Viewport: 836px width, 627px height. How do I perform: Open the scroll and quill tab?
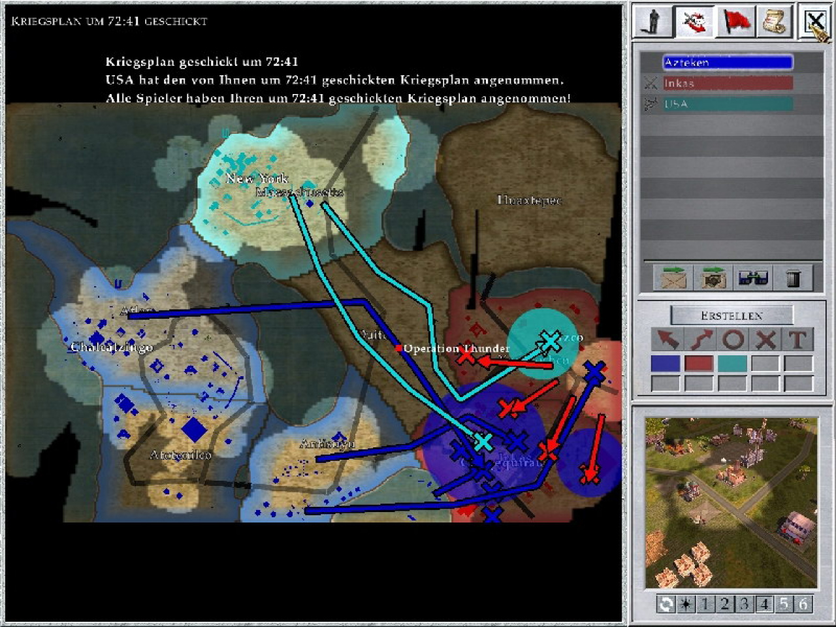click(x=774, y=22)
